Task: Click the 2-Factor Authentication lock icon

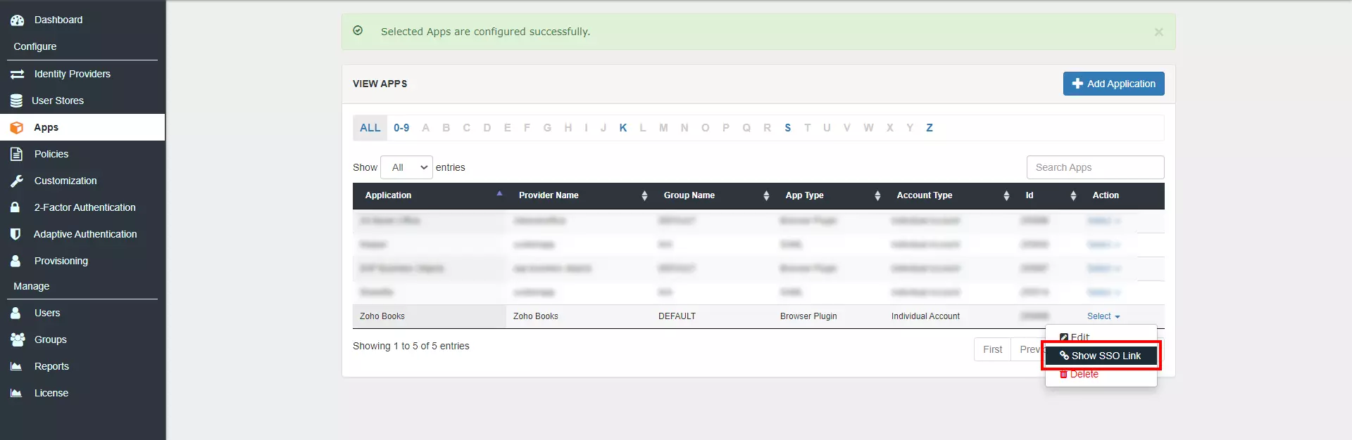Action: [x=15, y=207]
